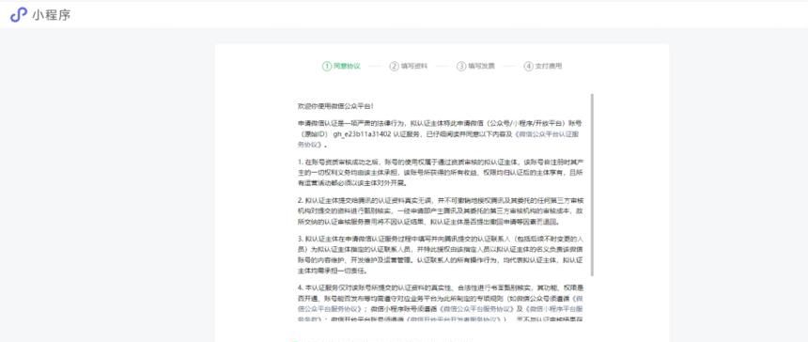Click the Mini Program logo icon
The width and height of the screenshot is (808, 342).
tap(19, 14)
